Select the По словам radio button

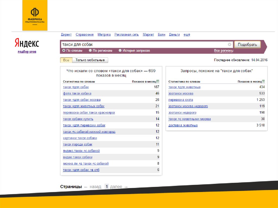(x=64, y=51)
